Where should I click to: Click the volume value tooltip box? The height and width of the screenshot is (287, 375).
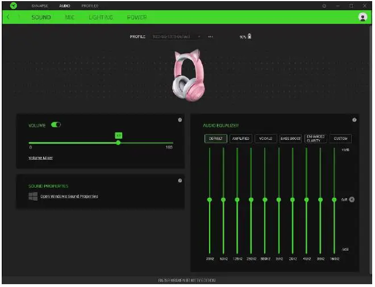[118, 136]
